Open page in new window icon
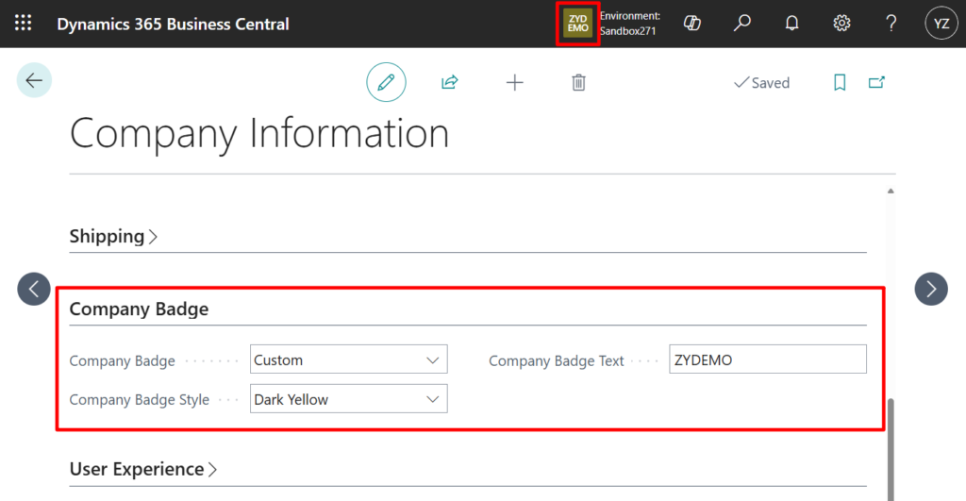 coord(876,83)
